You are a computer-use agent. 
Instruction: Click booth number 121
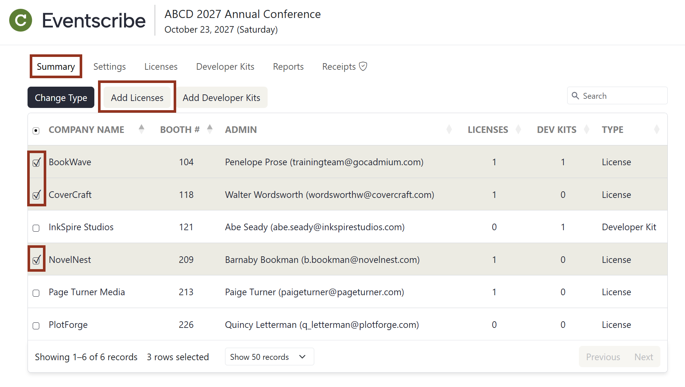(186, 227)
